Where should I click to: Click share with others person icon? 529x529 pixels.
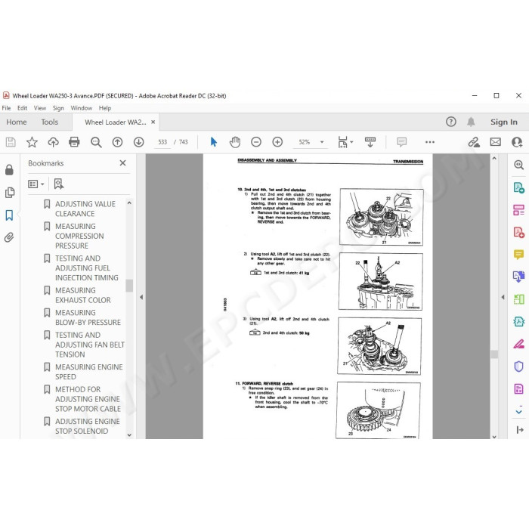(517, 142)
